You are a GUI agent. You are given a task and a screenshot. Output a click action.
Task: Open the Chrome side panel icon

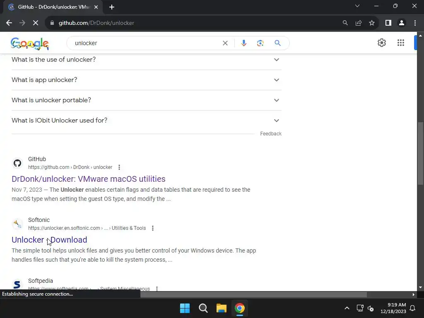(388, 23)
